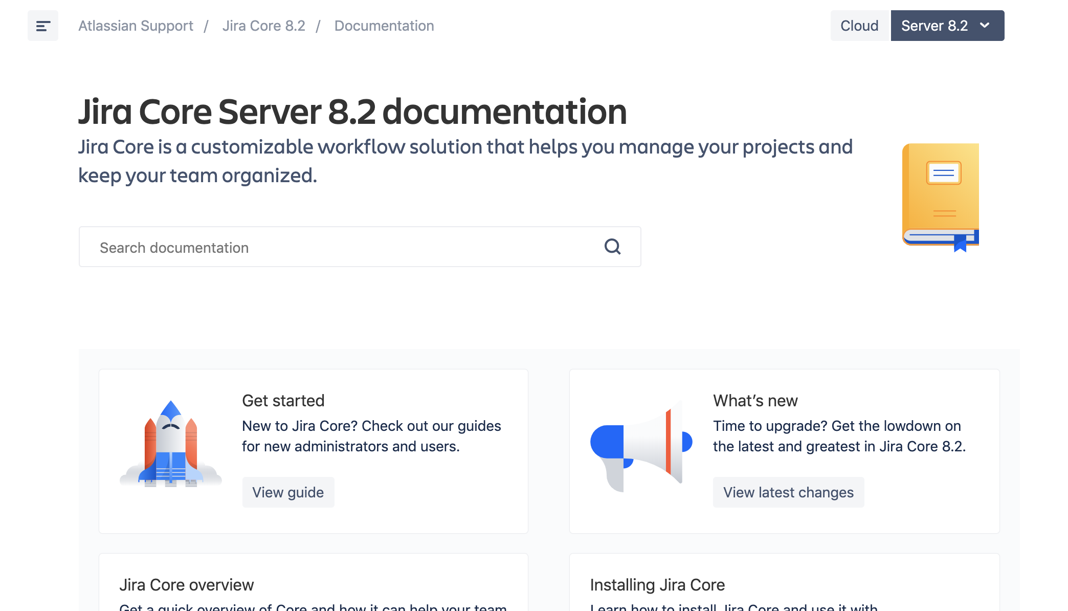Viewport: 1068px width, 611px height.
Task: Expand the Server 8.2 version chevron
Action: tap(985, 26)
